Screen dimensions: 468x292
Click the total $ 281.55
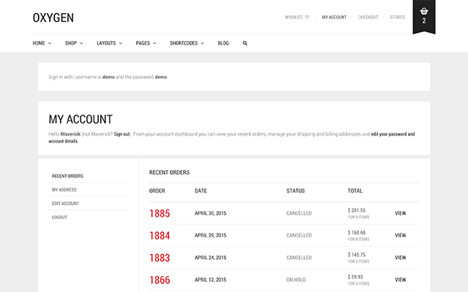[356, 210]
